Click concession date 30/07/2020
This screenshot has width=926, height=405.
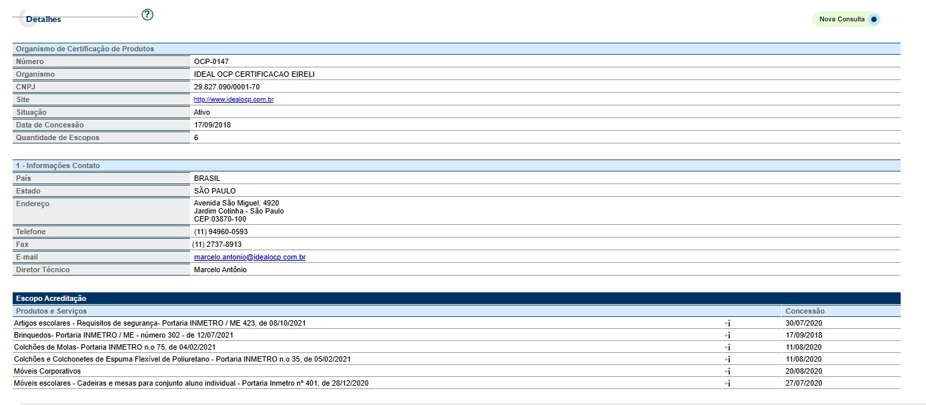(x=804, y=323)
